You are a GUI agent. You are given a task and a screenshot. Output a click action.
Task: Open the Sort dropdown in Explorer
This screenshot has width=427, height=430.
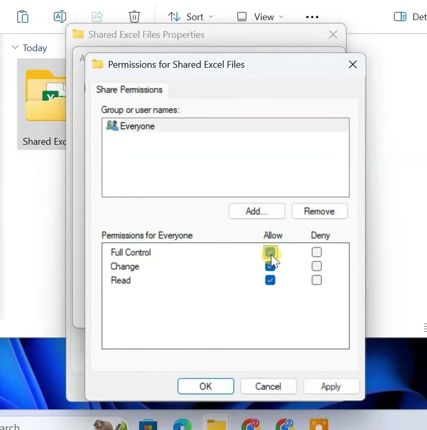[191, 17]
